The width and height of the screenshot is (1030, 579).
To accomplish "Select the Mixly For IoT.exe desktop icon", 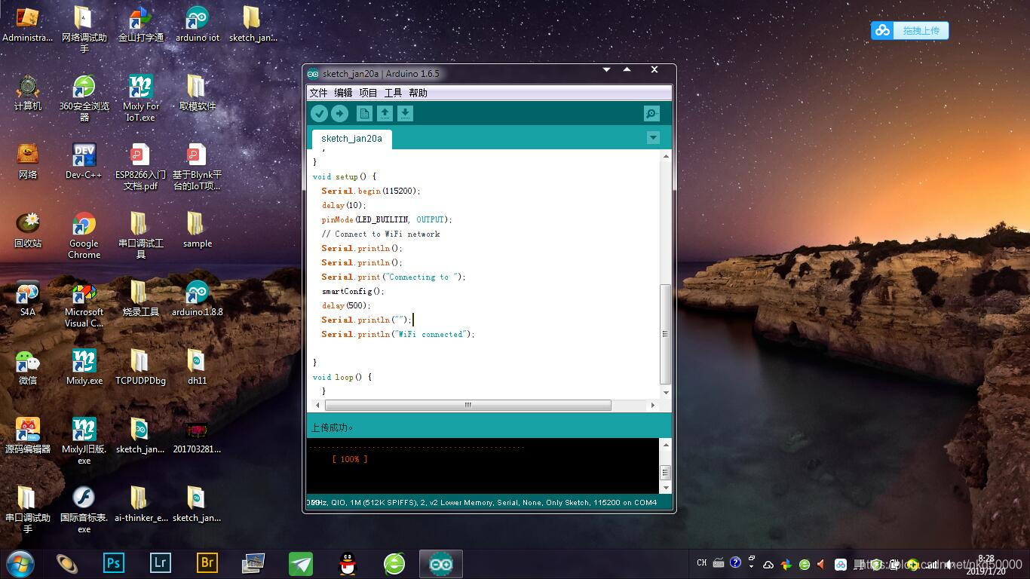I will coord(140,98).
